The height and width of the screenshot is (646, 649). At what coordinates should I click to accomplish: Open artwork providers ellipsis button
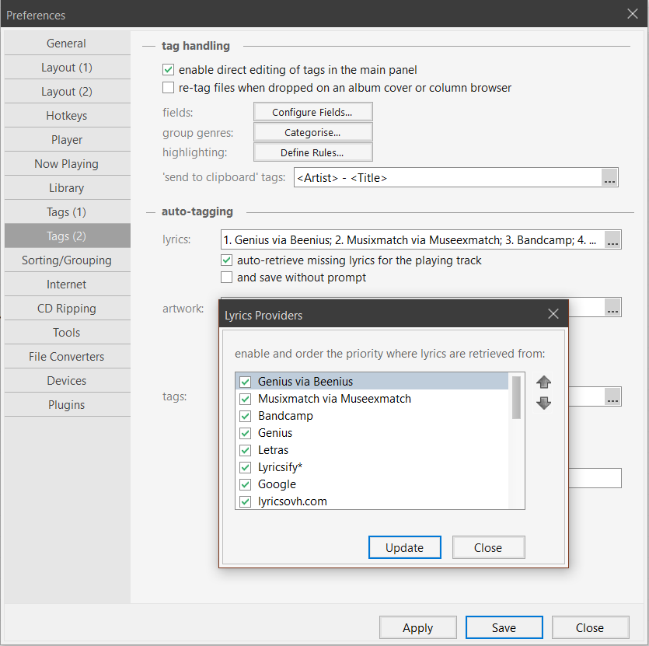[612, 307]
